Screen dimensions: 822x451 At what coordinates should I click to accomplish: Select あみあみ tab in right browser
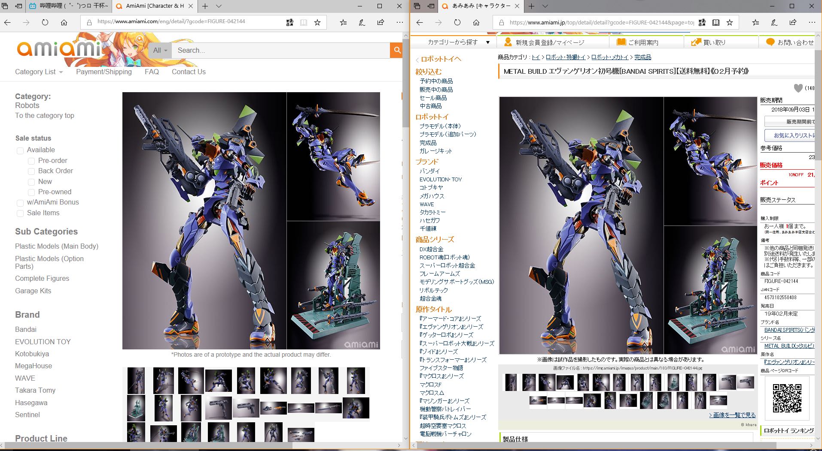(481, 6)
